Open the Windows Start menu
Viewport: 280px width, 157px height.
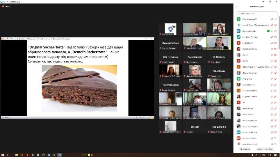click(2, 155)
